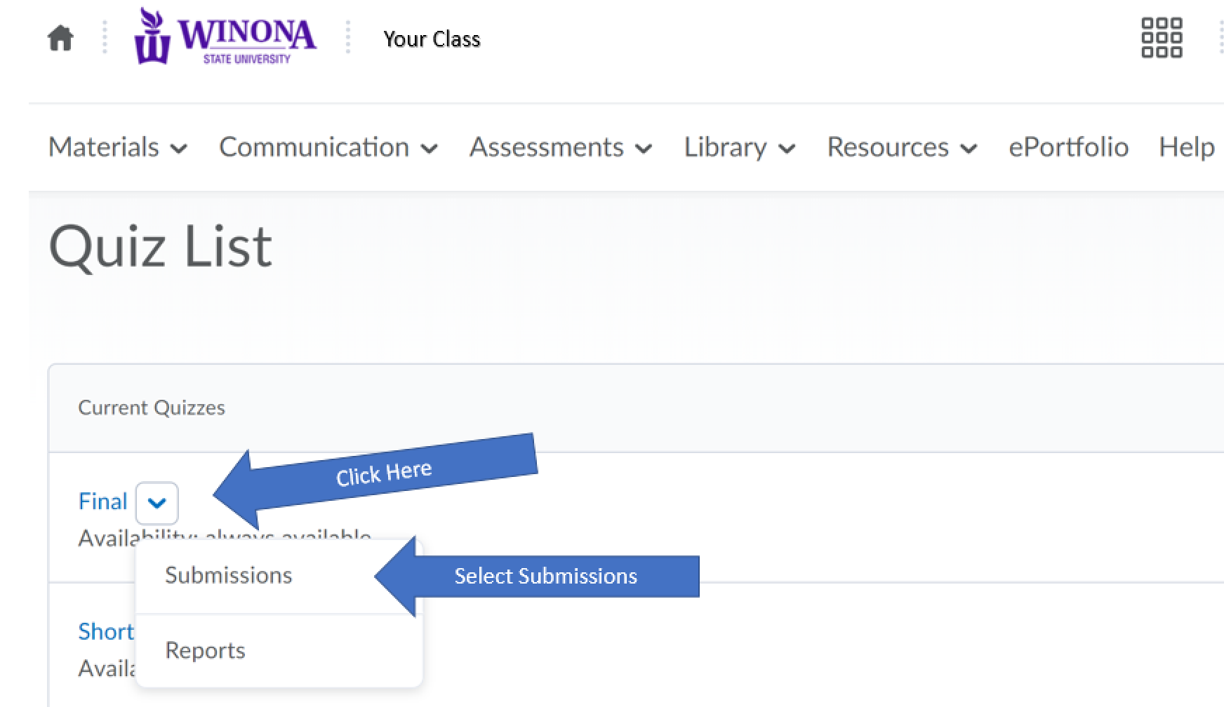The height and width of the screenshot is (707, 1224).
Task: Open the Final quiz link
Action: coord(102,501)
